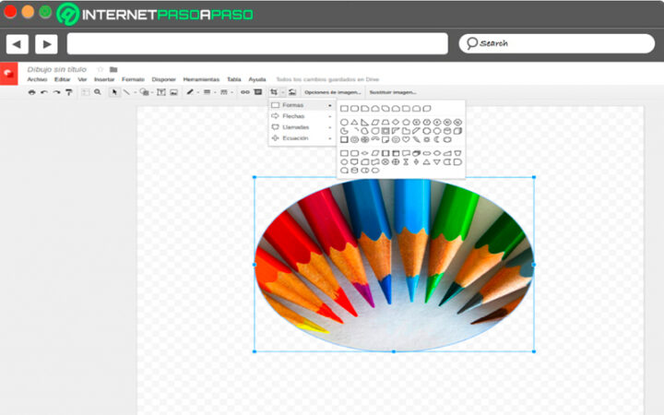Select the crop image icon
The width and height of the screenshot is (664, 415).
point(274,92)
